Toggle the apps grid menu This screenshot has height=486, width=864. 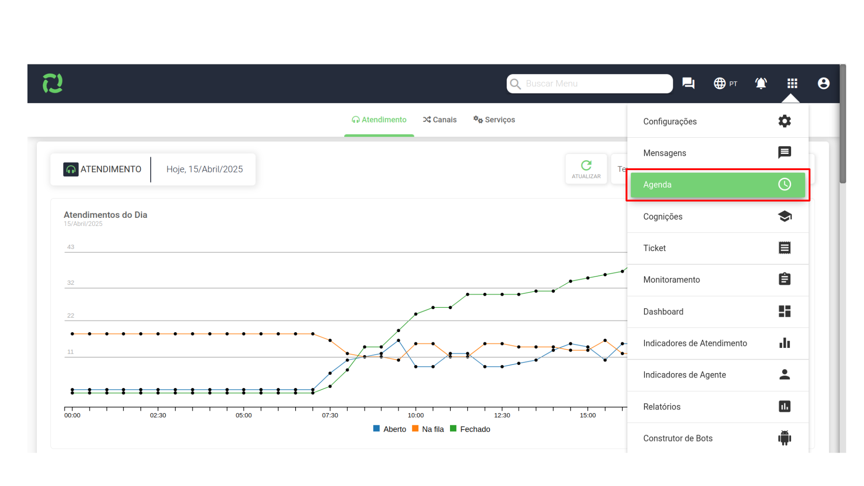tap(792, 83)
